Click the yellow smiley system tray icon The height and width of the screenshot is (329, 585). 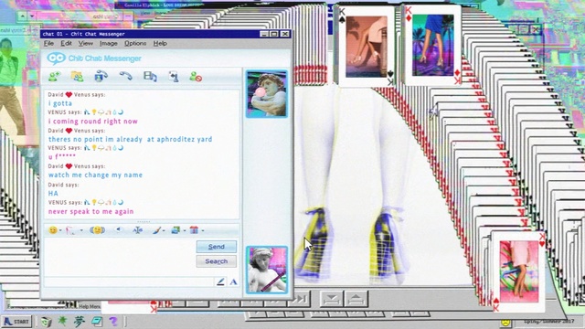click(505, 323)
